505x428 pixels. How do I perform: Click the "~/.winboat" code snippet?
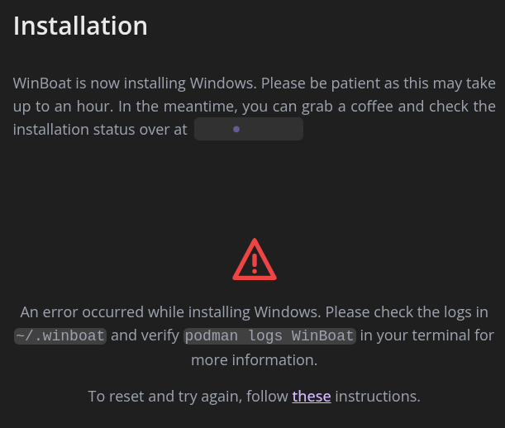coord(60,336)
